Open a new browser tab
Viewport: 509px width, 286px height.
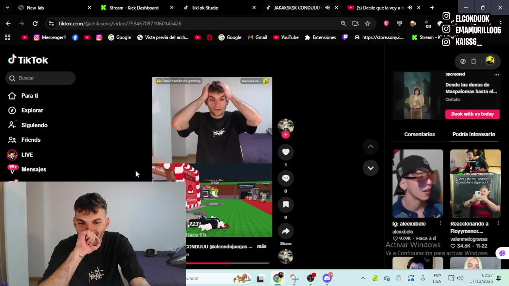coord(432,8)
